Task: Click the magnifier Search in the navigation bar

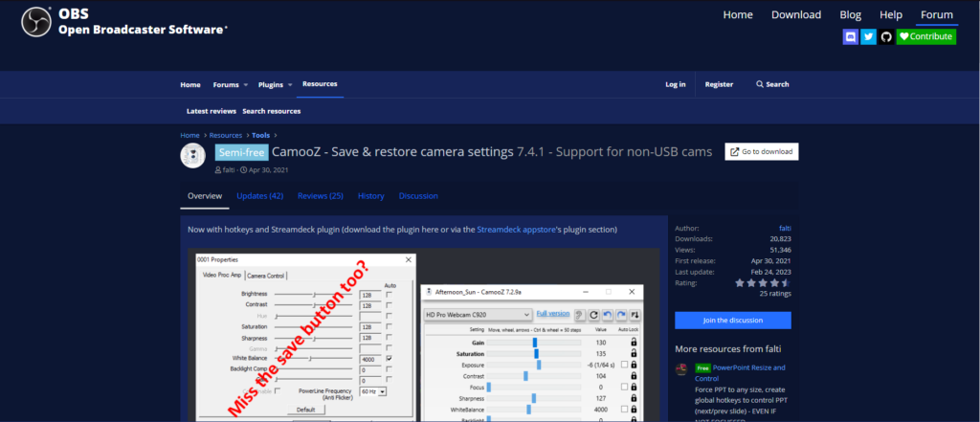Action: click(x=771, y=84)
